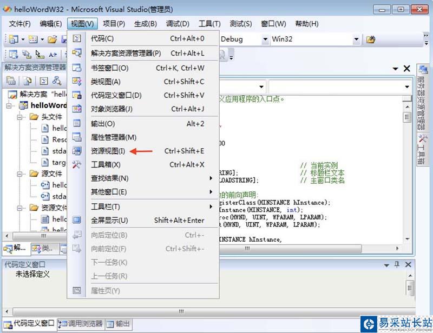433x333 pixels.
Task: Open the 窗口(W) menu
Action: (x=273, y=24)
